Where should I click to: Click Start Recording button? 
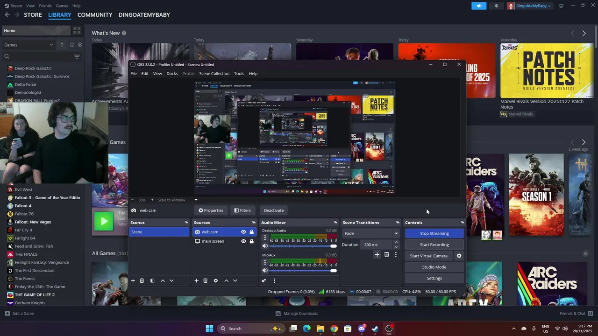click(434, 245)
